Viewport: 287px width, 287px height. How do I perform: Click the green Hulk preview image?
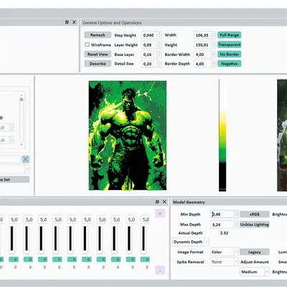coord(128,136)
